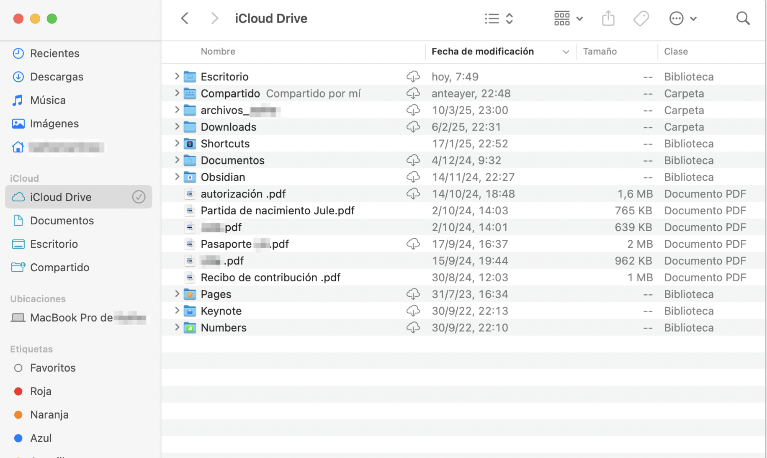Select Recientes in the sidebar
This screenshot has width=767, height=458.
[x=54, y=53]
